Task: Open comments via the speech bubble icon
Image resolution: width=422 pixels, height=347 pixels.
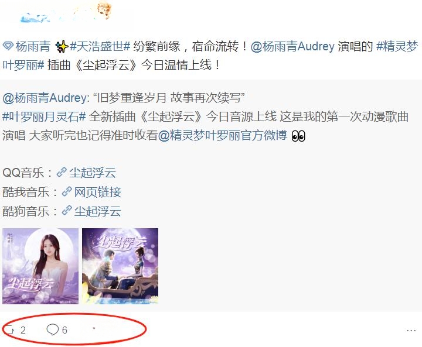Action: click(x=53, y=329)
